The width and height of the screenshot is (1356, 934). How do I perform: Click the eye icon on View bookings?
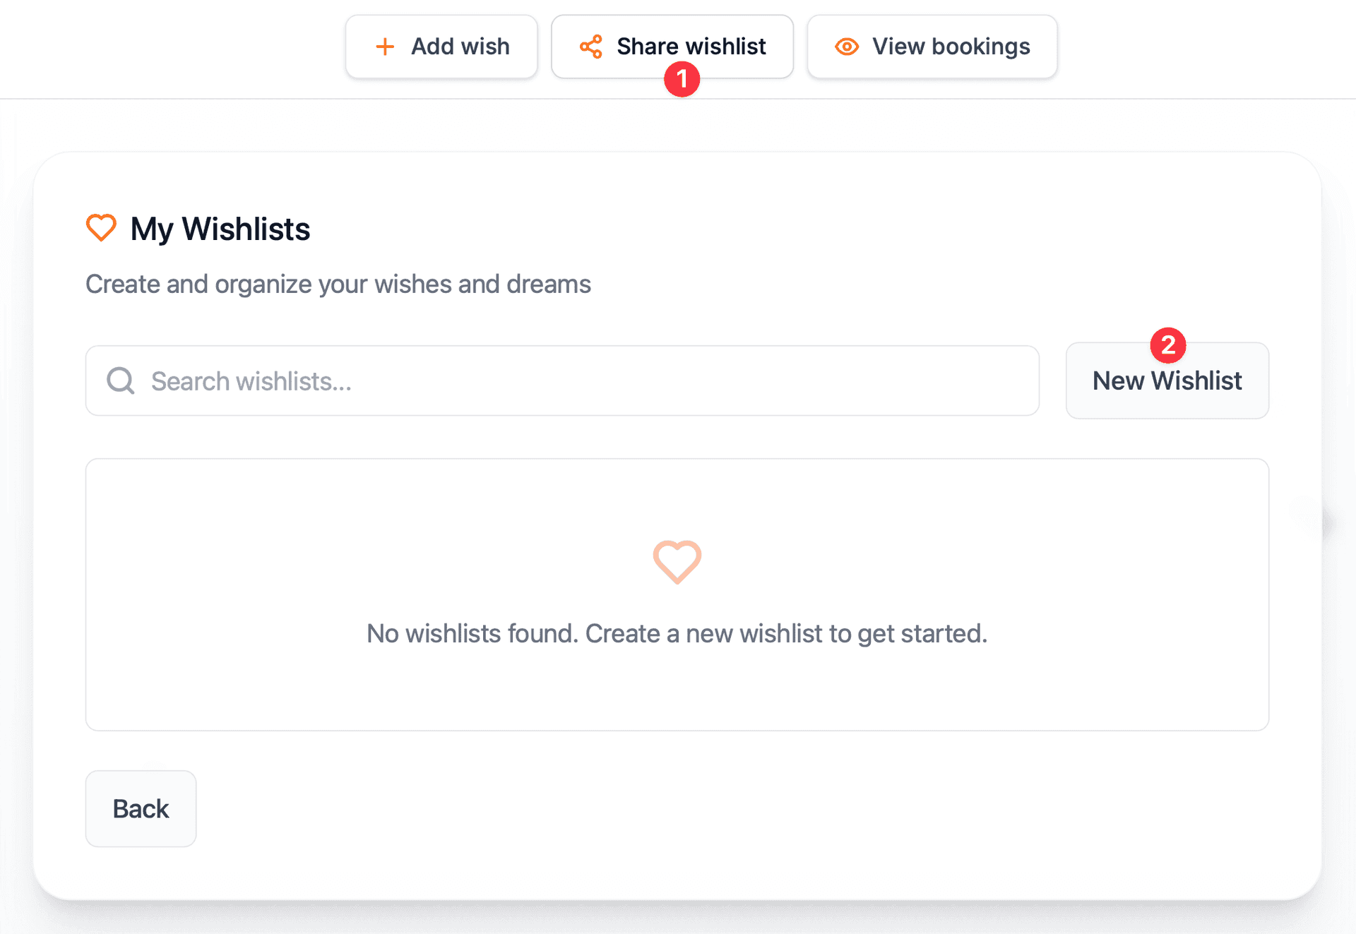tap(847, 47)
